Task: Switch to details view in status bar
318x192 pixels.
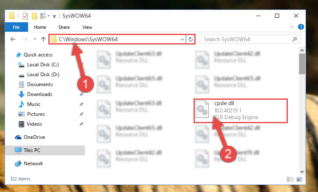Action: click(x=290, y=179)
